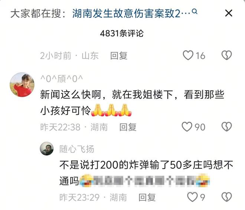245x210 pixels.
Task: Close the comments panel with X
Action: pos(229,13)
